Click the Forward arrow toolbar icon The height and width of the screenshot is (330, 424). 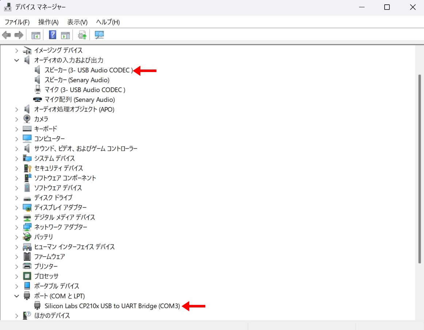(19, 35)
